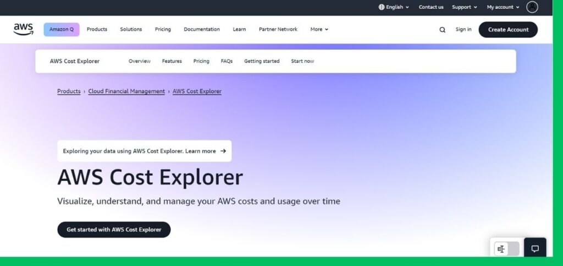
Task: Open the chat bubble icon
Action: point(535,248)
